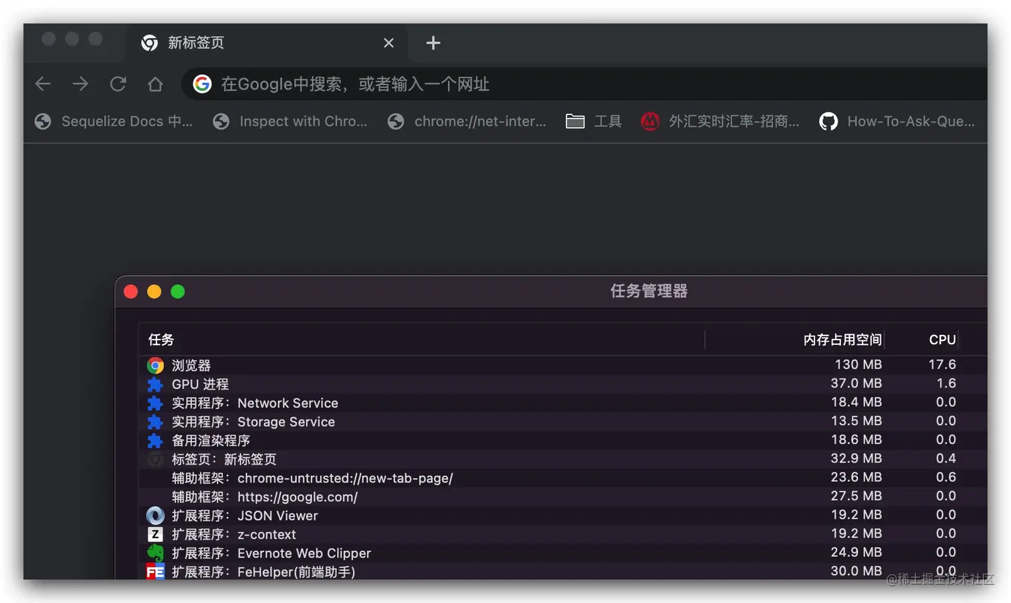Click the Google logo in the search bar
The height and width of the screenshot is (603, 1011).
tap(202, 84)
